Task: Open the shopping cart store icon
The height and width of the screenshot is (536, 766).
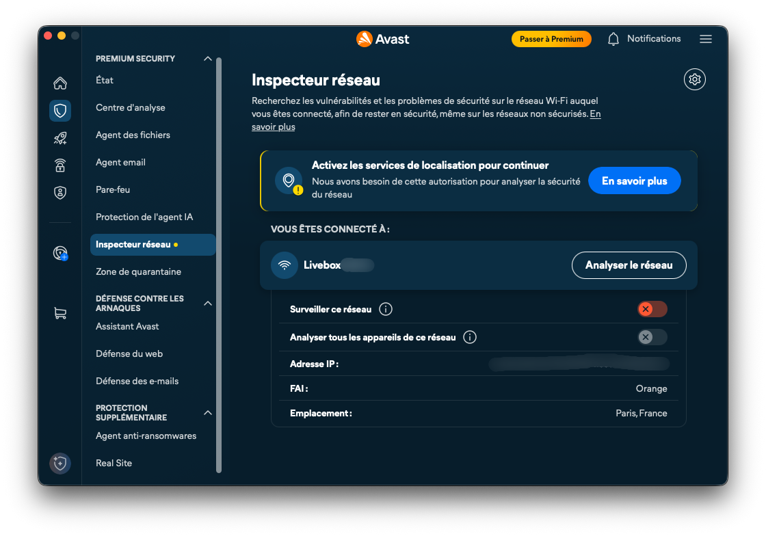Action: coord(60,313)
